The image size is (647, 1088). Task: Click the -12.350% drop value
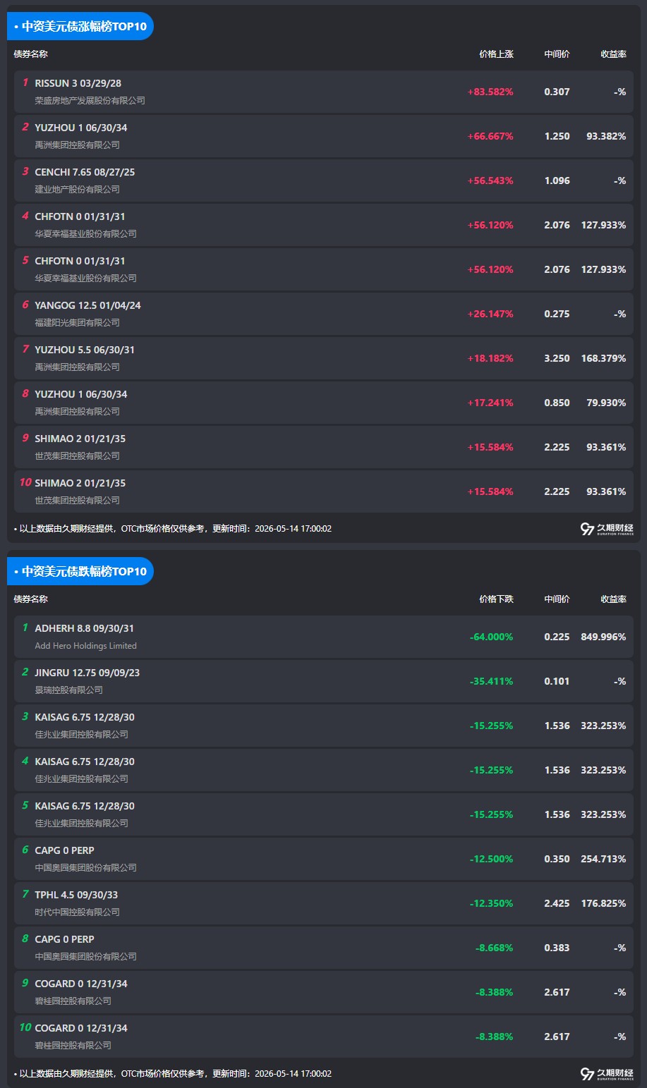tap(492, 903)
